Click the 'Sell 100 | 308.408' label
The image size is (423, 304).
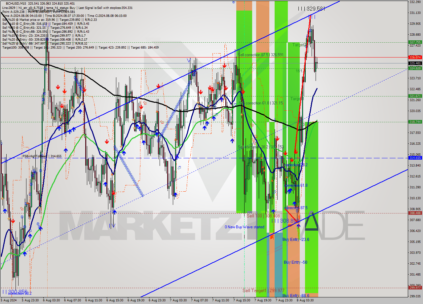click(x=263, y=216)
